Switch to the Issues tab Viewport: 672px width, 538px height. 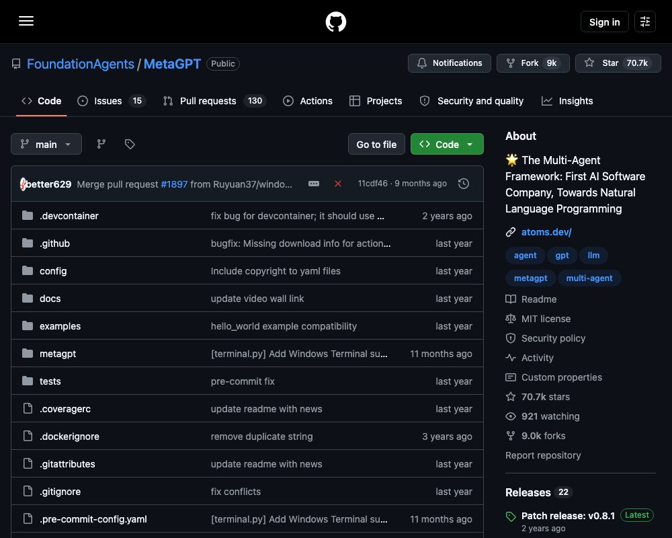tap(112, 101)
